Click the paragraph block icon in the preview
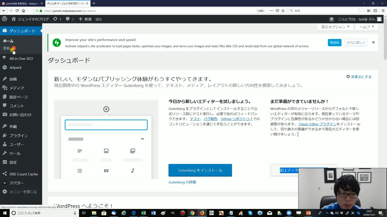The image size is (387, 217). [x=80, y=151]
